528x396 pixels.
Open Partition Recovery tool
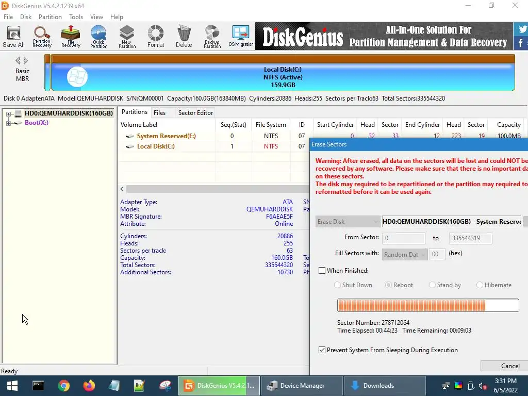click(x=42, y=37)
